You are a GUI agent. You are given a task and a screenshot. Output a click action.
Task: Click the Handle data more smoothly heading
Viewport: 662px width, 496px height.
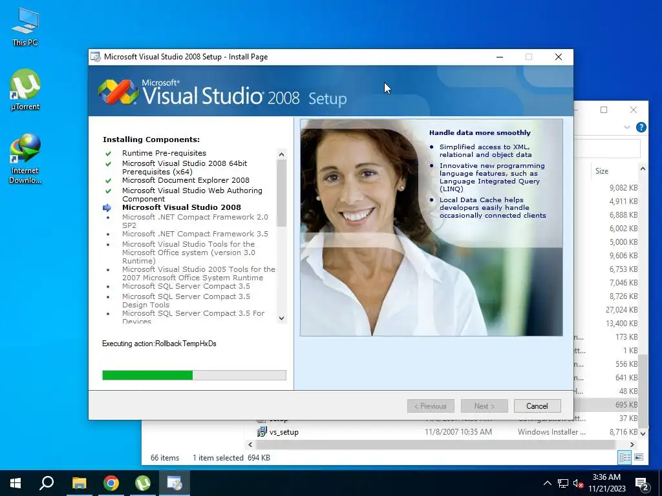pyautogui.click(x=480, y=132)
